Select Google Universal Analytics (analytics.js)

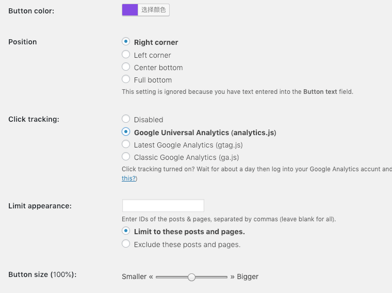click(x=126, y=132)
